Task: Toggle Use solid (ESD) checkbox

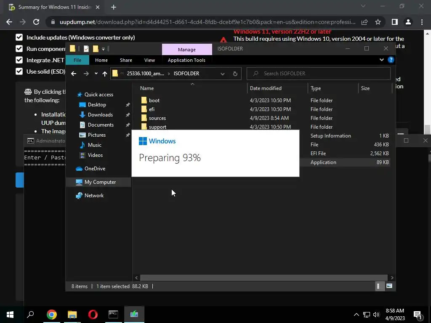Action: [19, 71]
